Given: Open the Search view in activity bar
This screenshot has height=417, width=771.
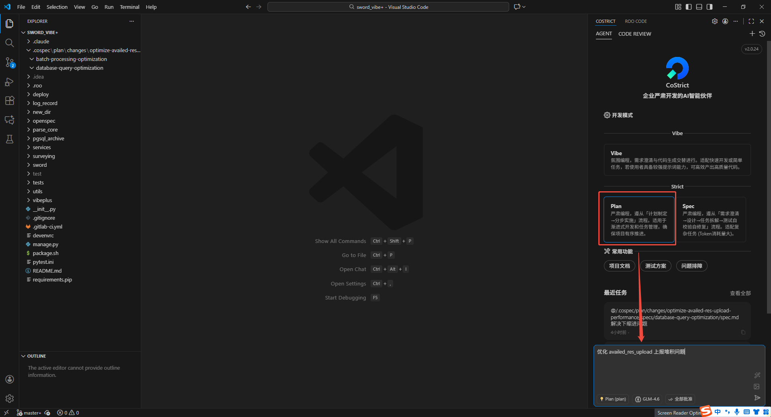Looking at the screenshot, I should (10, 43).
